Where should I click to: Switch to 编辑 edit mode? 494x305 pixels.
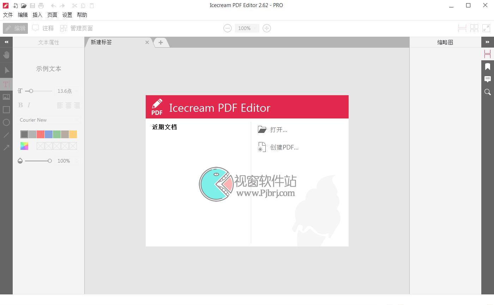coord(15,28)
